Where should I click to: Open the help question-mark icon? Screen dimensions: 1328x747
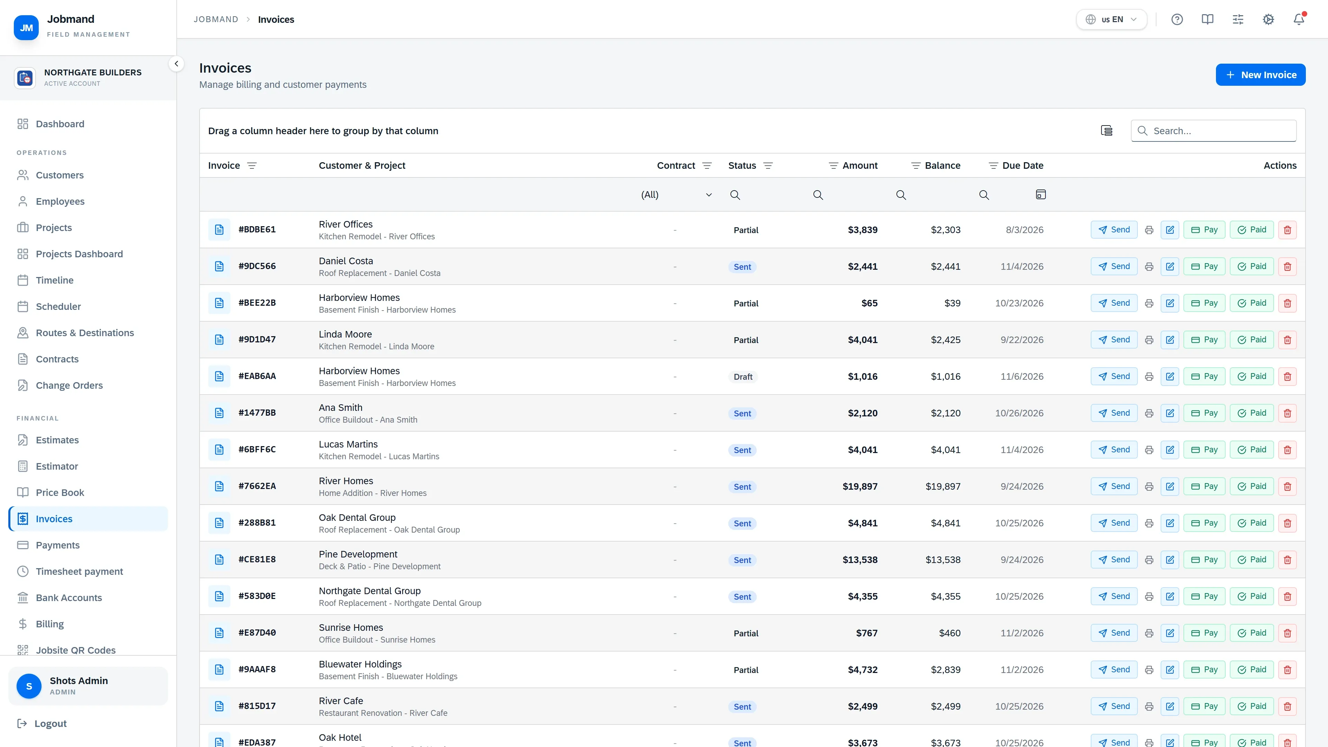tap(1177, 20)
